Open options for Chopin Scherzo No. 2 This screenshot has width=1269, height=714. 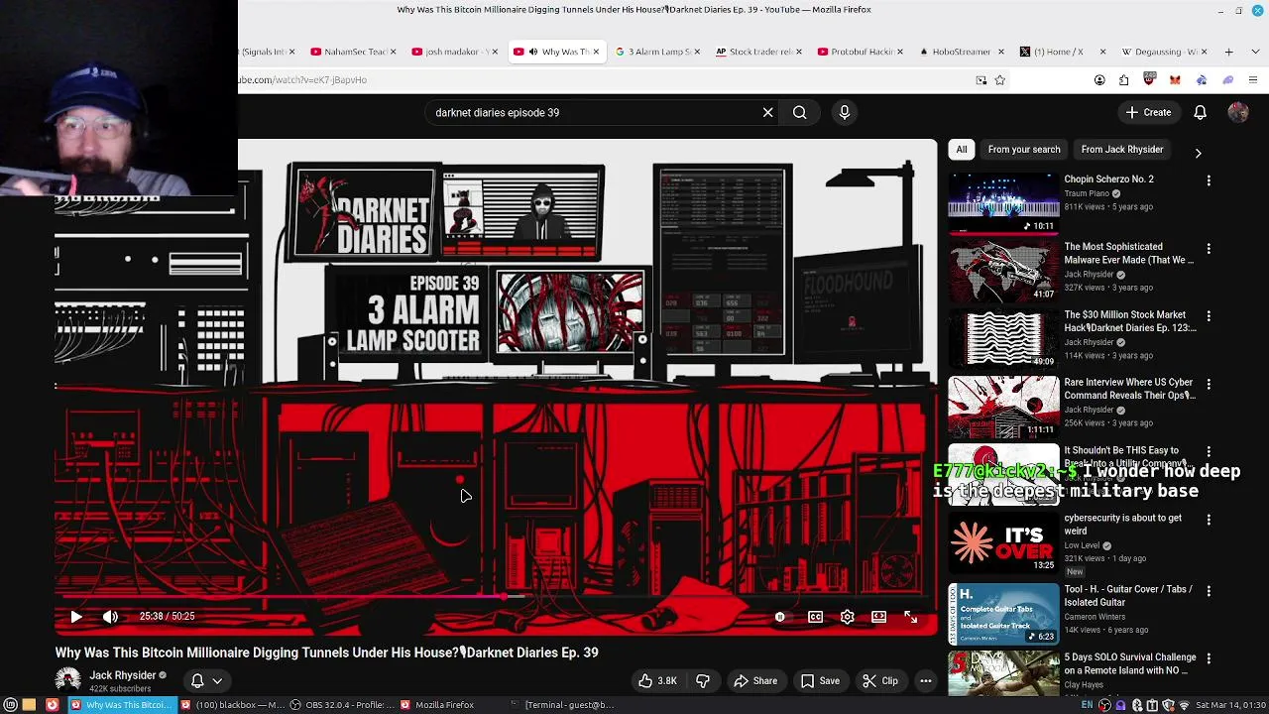(x=1209, y=180)
